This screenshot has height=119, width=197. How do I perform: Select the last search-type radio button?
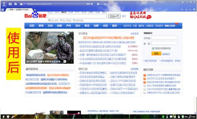click(x=74, y=20)
